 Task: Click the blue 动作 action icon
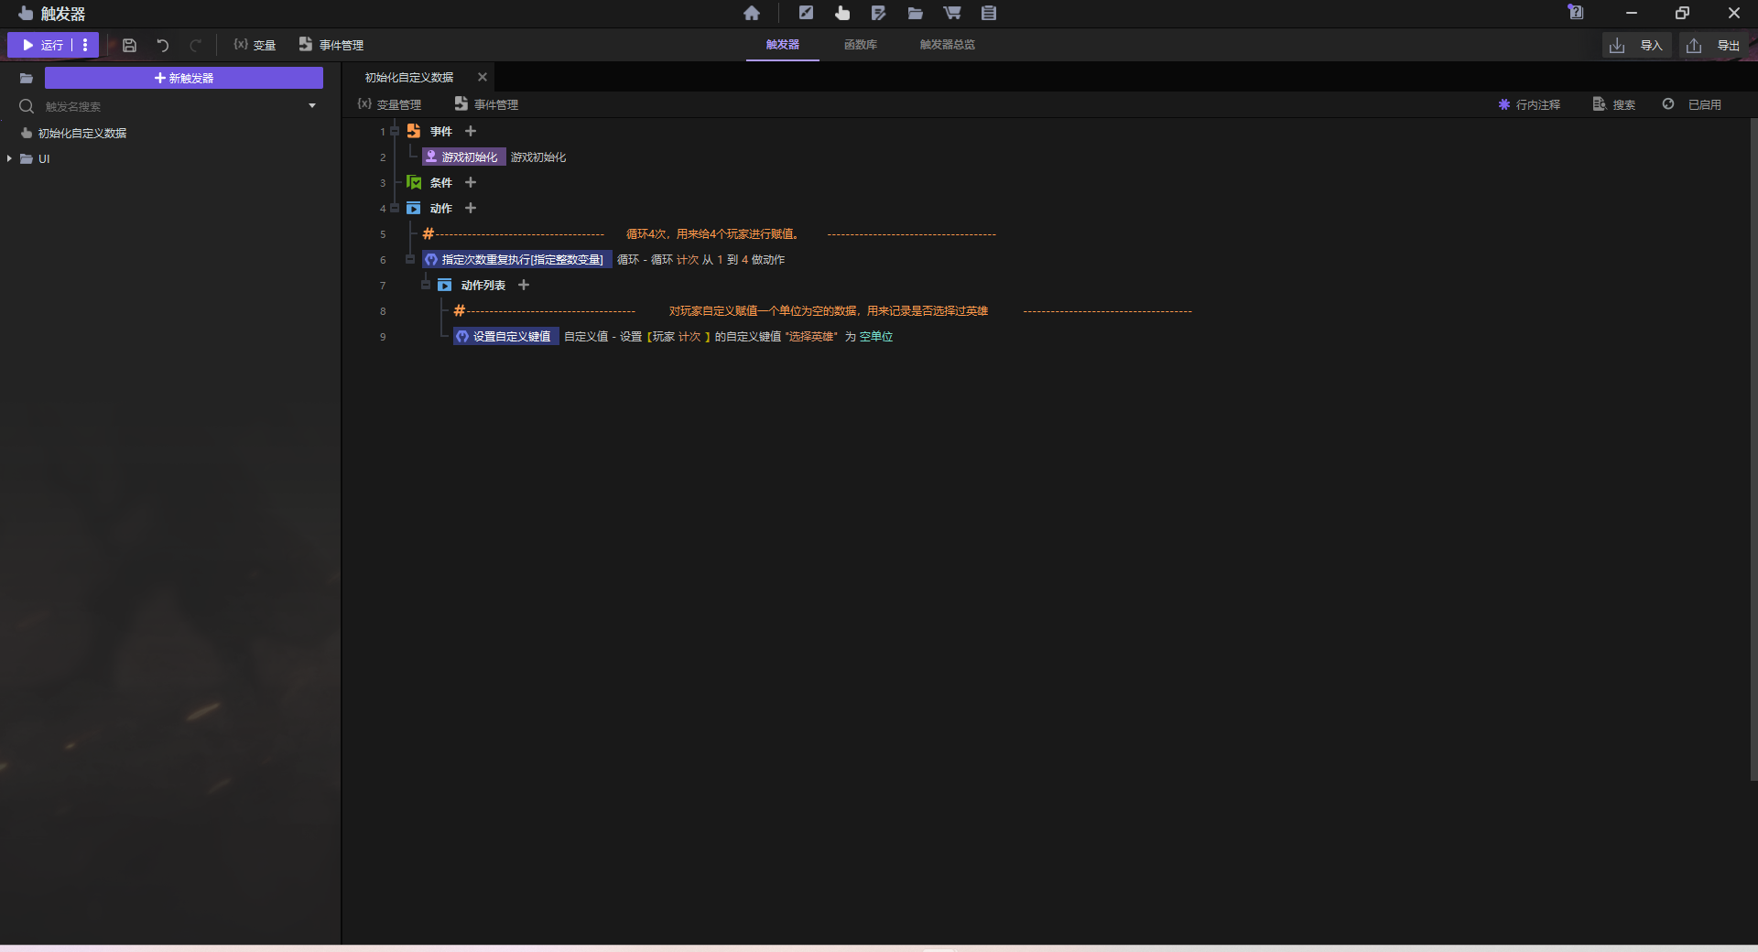(x=414, y=208)
